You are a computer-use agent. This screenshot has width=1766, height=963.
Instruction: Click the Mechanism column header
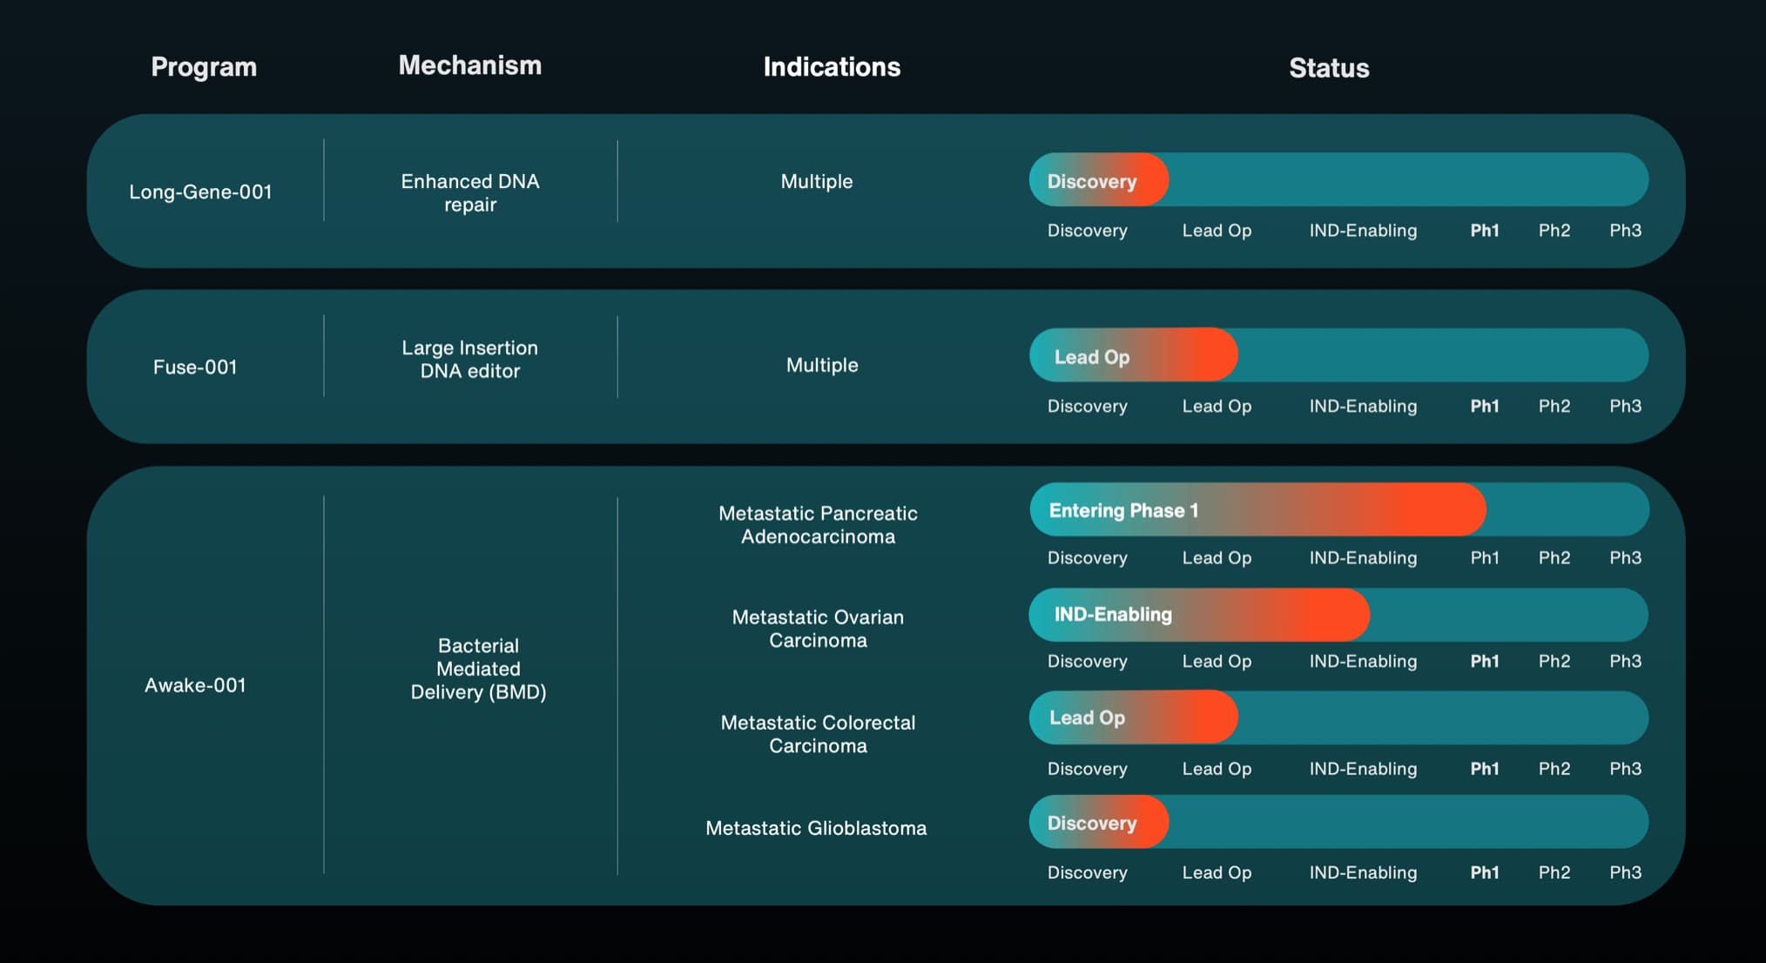469,65
